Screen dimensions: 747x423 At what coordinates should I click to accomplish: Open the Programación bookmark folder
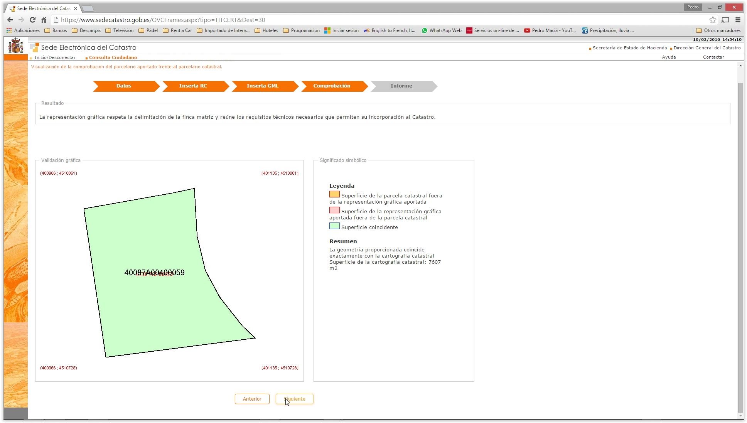[x=302, y=30]
